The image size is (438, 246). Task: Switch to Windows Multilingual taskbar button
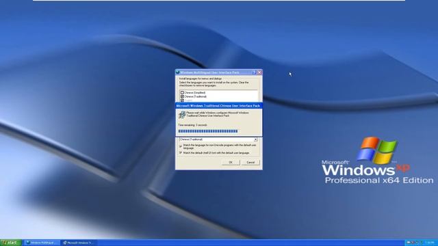click(x=42, y=243)
